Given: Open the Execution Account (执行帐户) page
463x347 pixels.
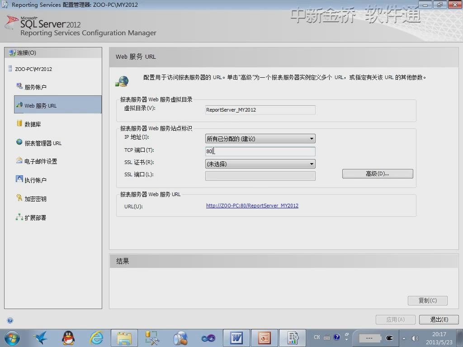Looking at the screenshot, I should tap(35, 180).
